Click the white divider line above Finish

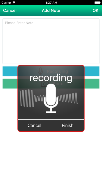pyautogui.click(x=51, y=119)
